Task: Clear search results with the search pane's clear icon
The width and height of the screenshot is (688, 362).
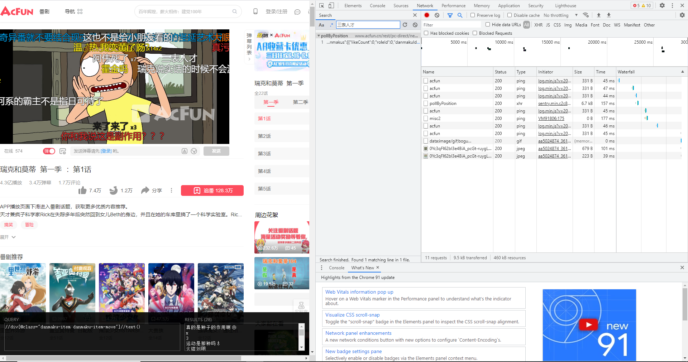Action: coord(415,25)
